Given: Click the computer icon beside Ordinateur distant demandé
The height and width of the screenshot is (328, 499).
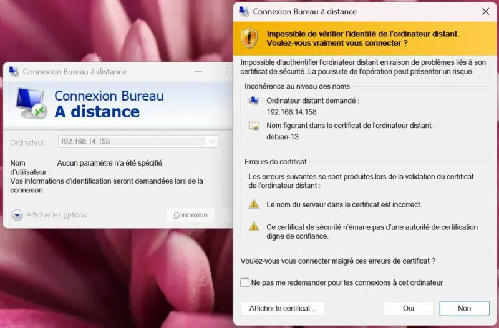Looking at the screenshot, I should (254, 101).
